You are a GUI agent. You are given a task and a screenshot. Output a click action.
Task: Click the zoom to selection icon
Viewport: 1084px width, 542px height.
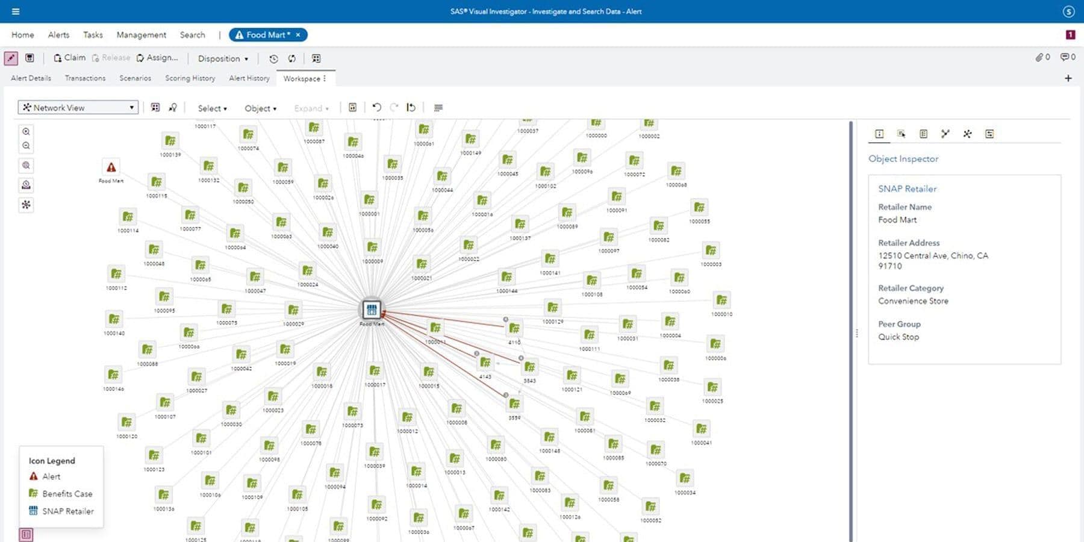coord(26,185)
